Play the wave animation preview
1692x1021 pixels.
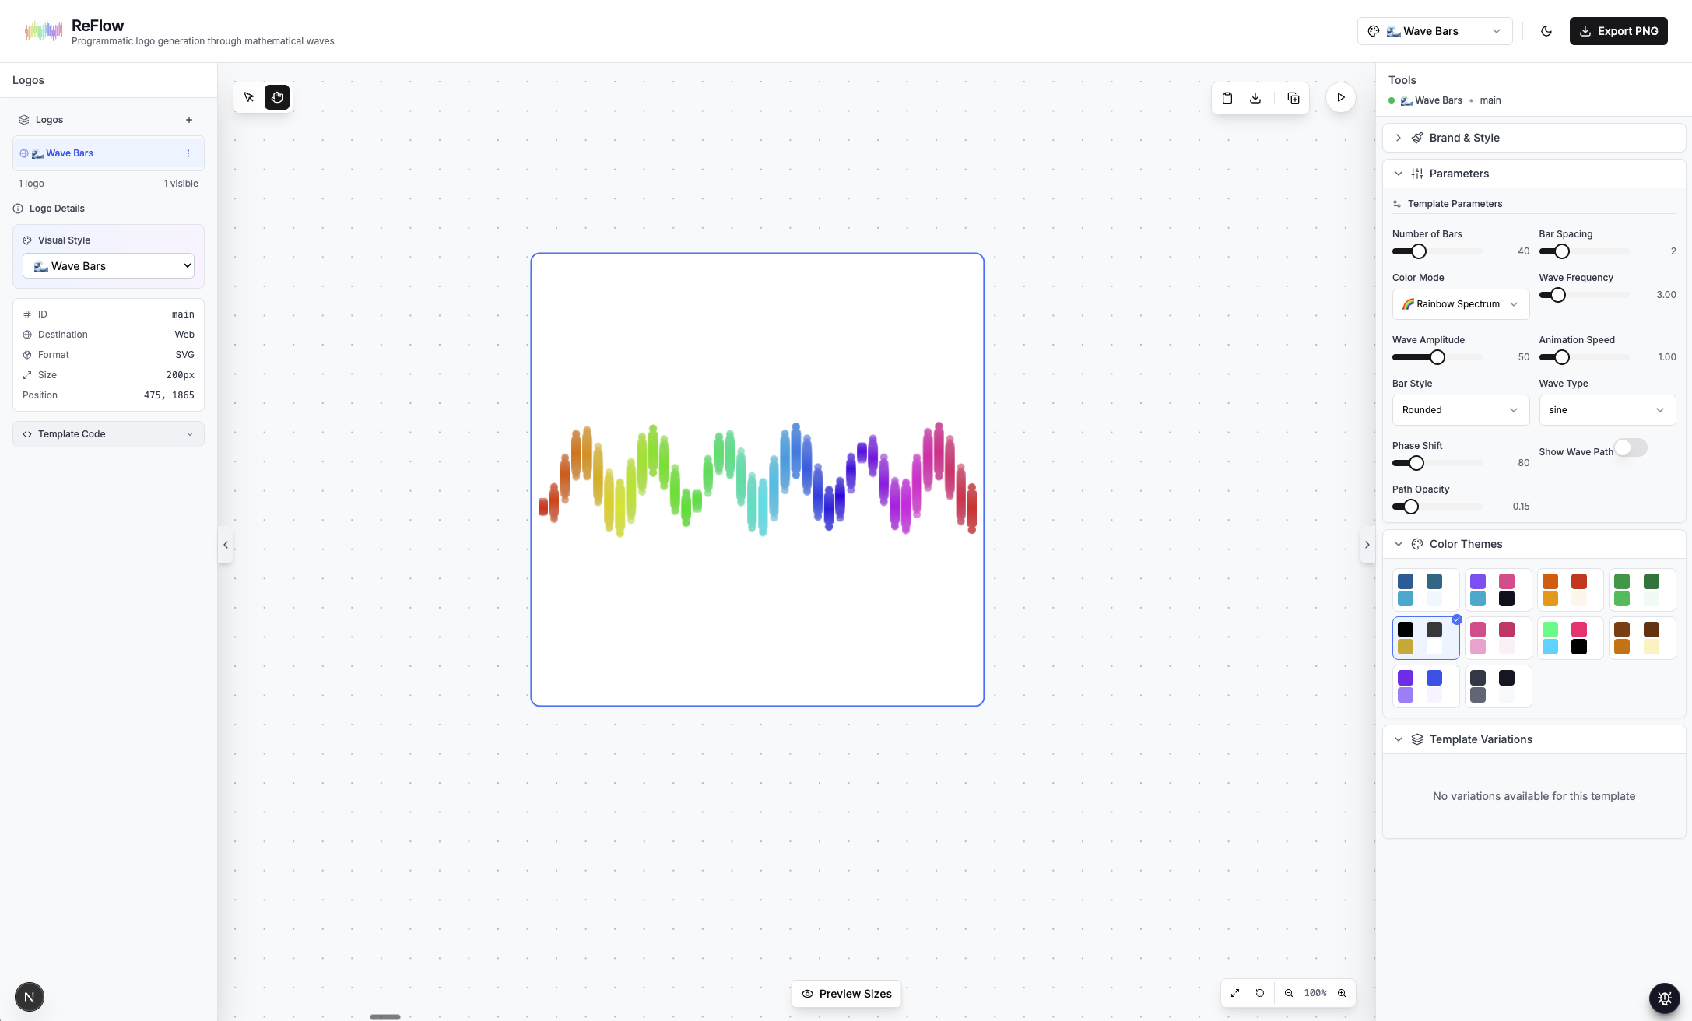pos(1340,97)
